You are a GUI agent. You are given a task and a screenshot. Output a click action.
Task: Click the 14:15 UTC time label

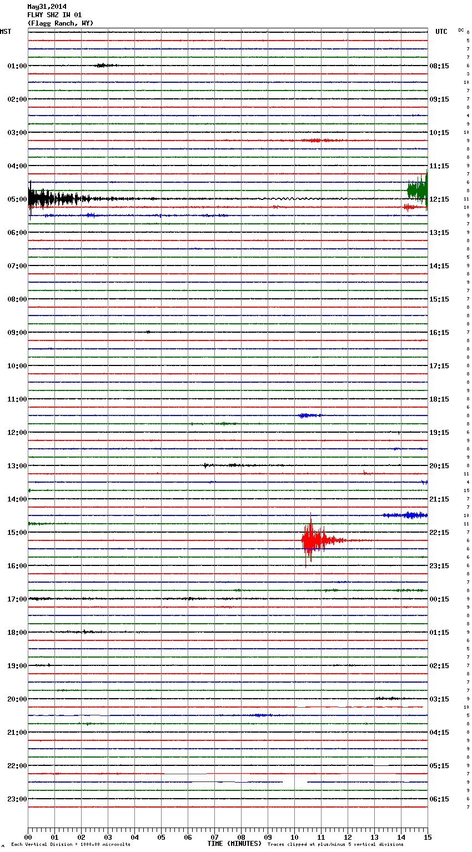[439, 266]
